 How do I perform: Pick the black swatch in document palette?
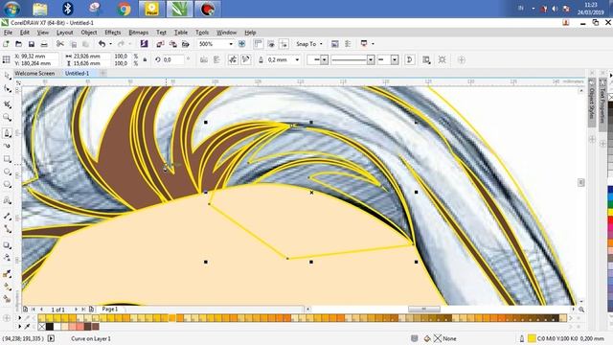[x=50, y=326]
